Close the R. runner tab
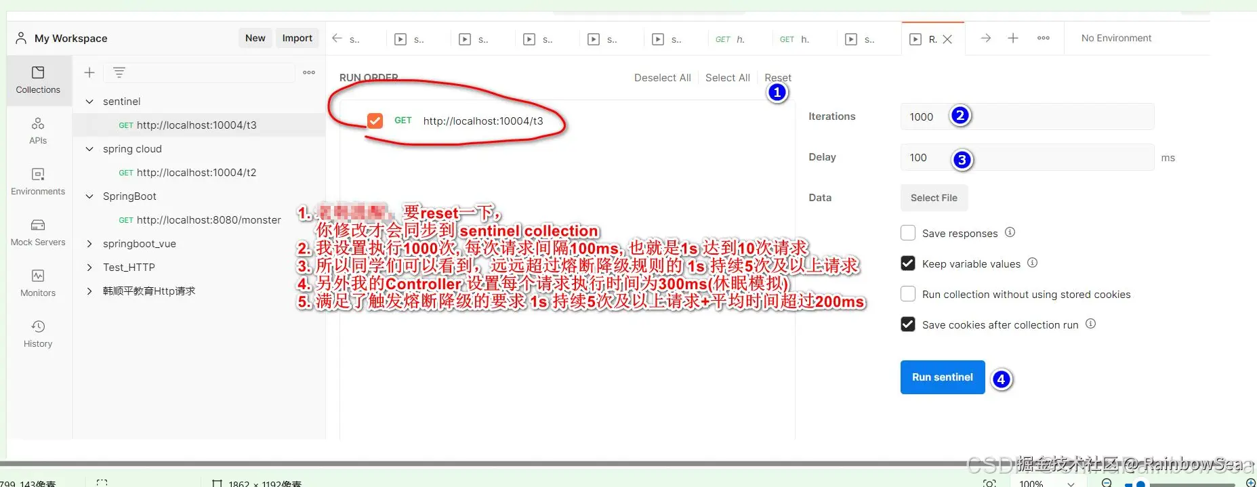Viewport: 1257px width, 487px height. (947, 39)
